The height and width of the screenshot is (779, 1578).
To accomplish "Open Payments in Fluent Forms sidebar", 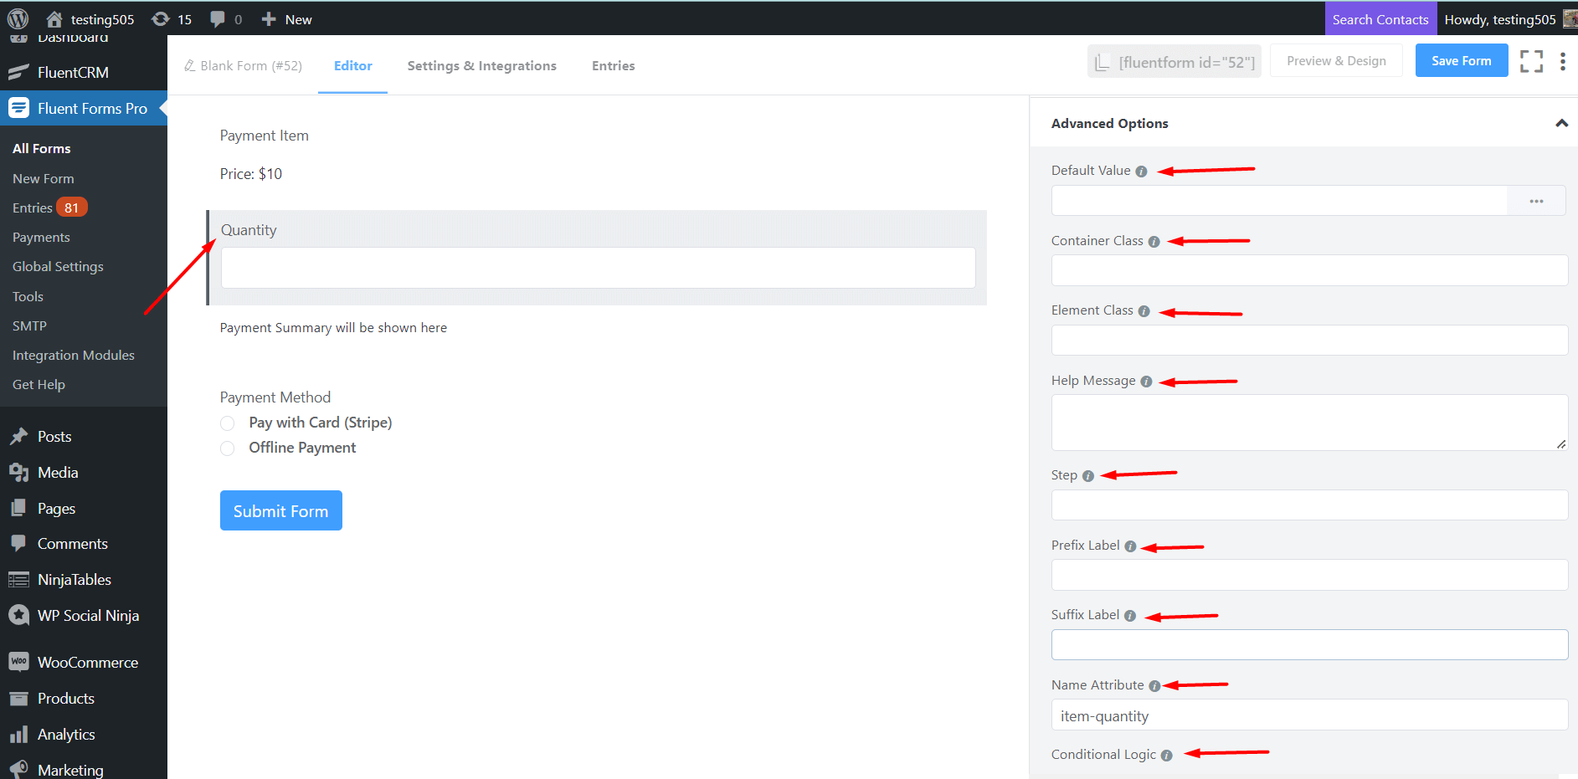I will click(41, 238).
